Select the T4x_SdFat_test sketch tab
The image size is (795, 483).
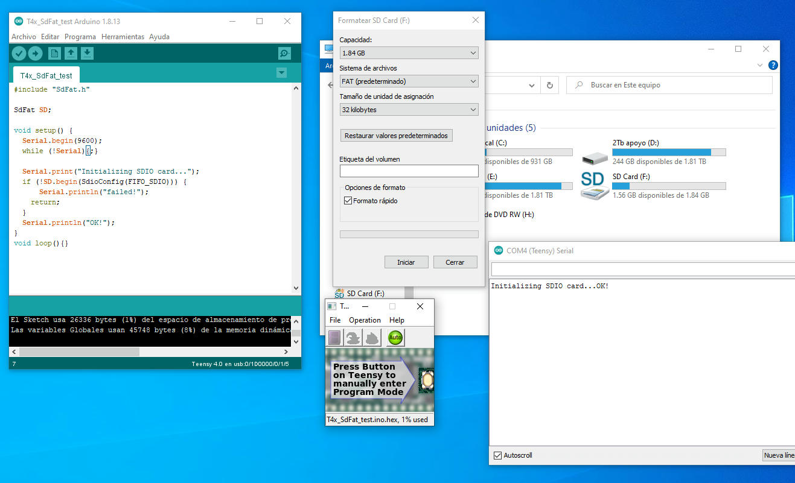pyautogui.click(x=46, y=75)
